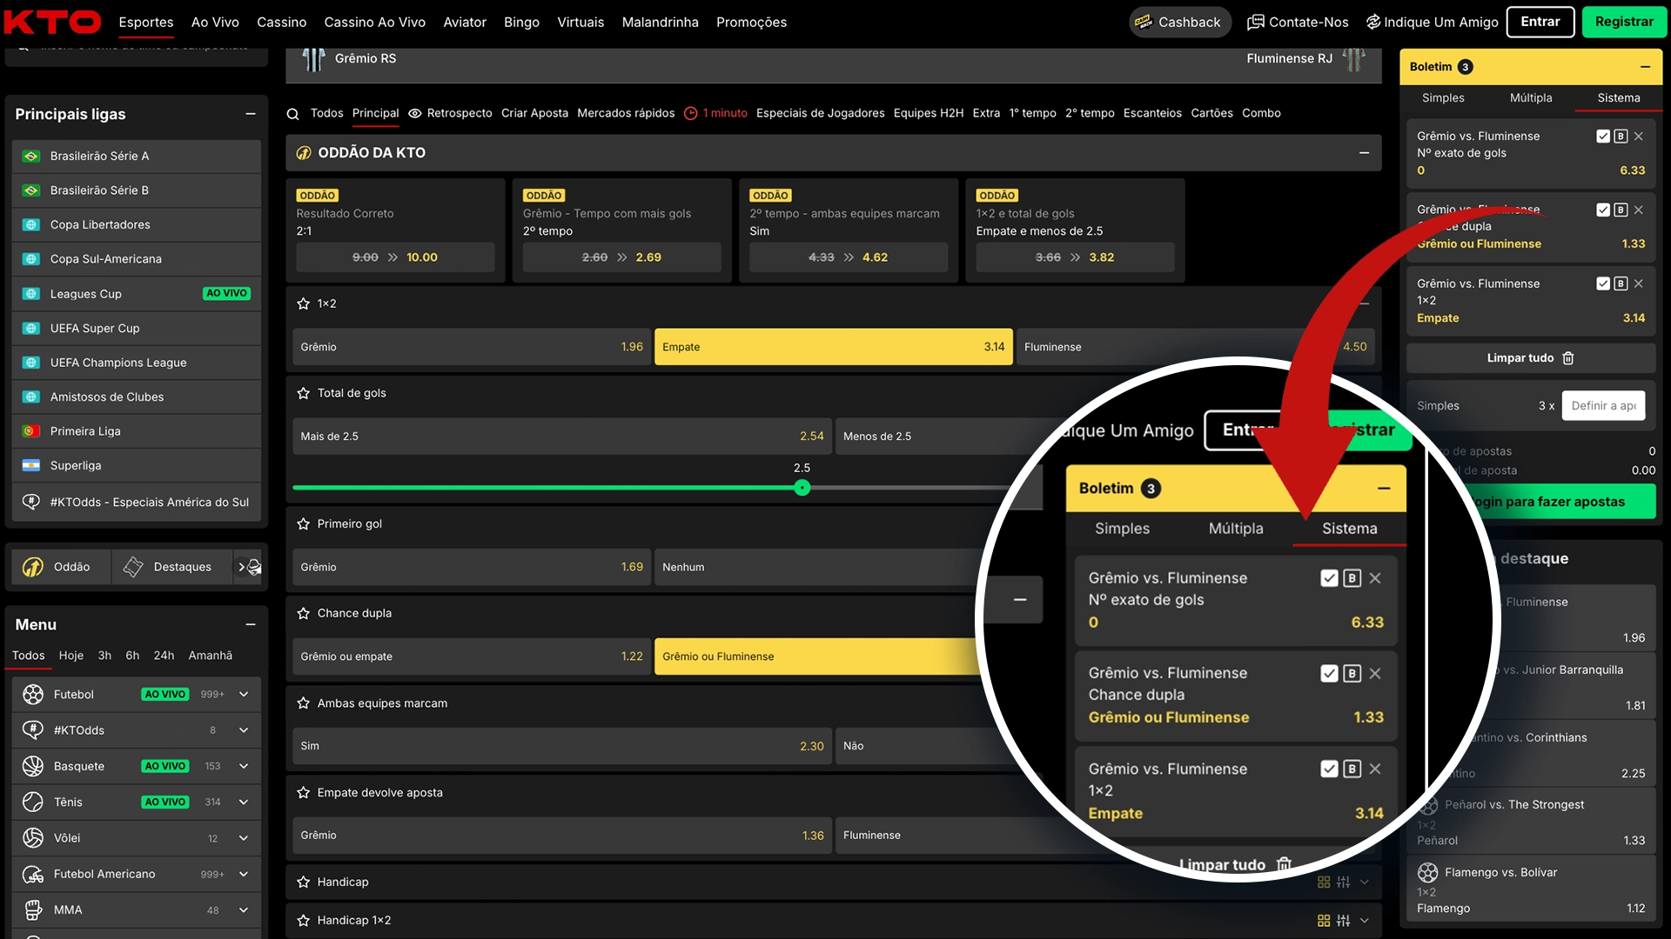Expand the Handicap market chevron
Screen dimensions: 1671x939
1364,882
